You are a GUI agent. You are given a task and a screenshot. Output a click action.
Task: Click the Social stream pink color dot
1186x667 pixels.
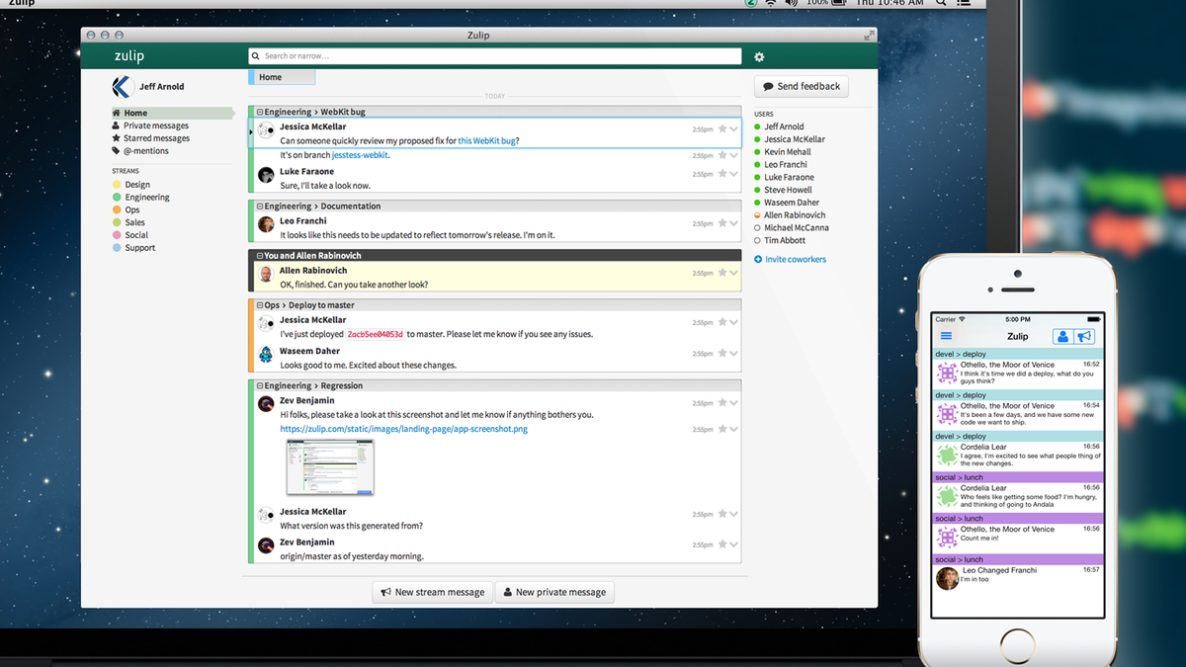tap(117, 236)
